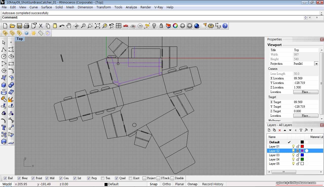Select the Box solid tool

pos(4,85)
